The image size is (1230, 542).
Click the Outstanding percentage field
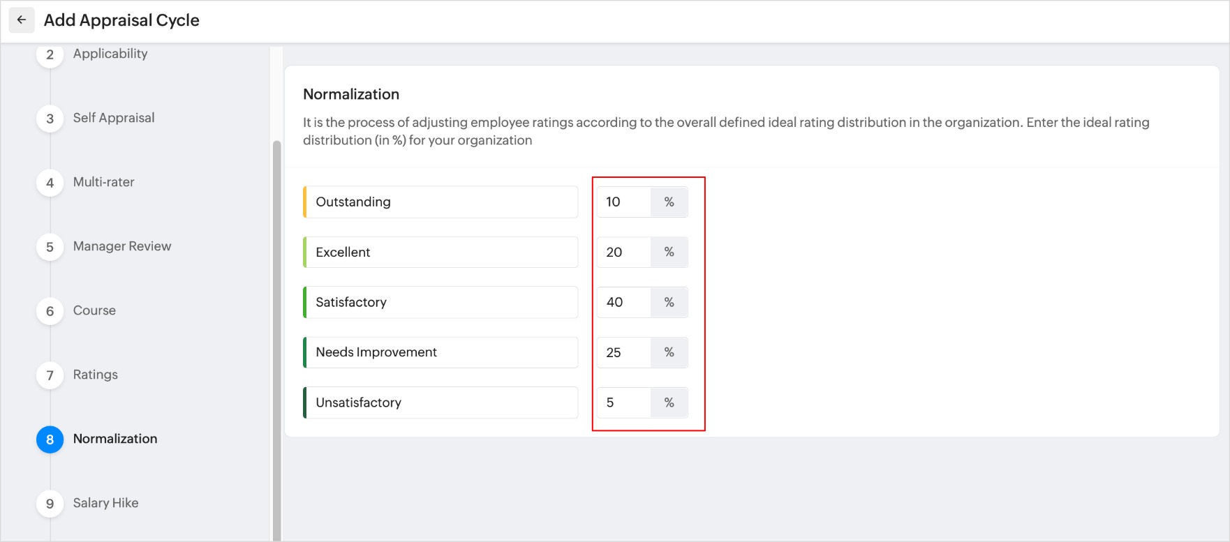(x=623, y=202)
